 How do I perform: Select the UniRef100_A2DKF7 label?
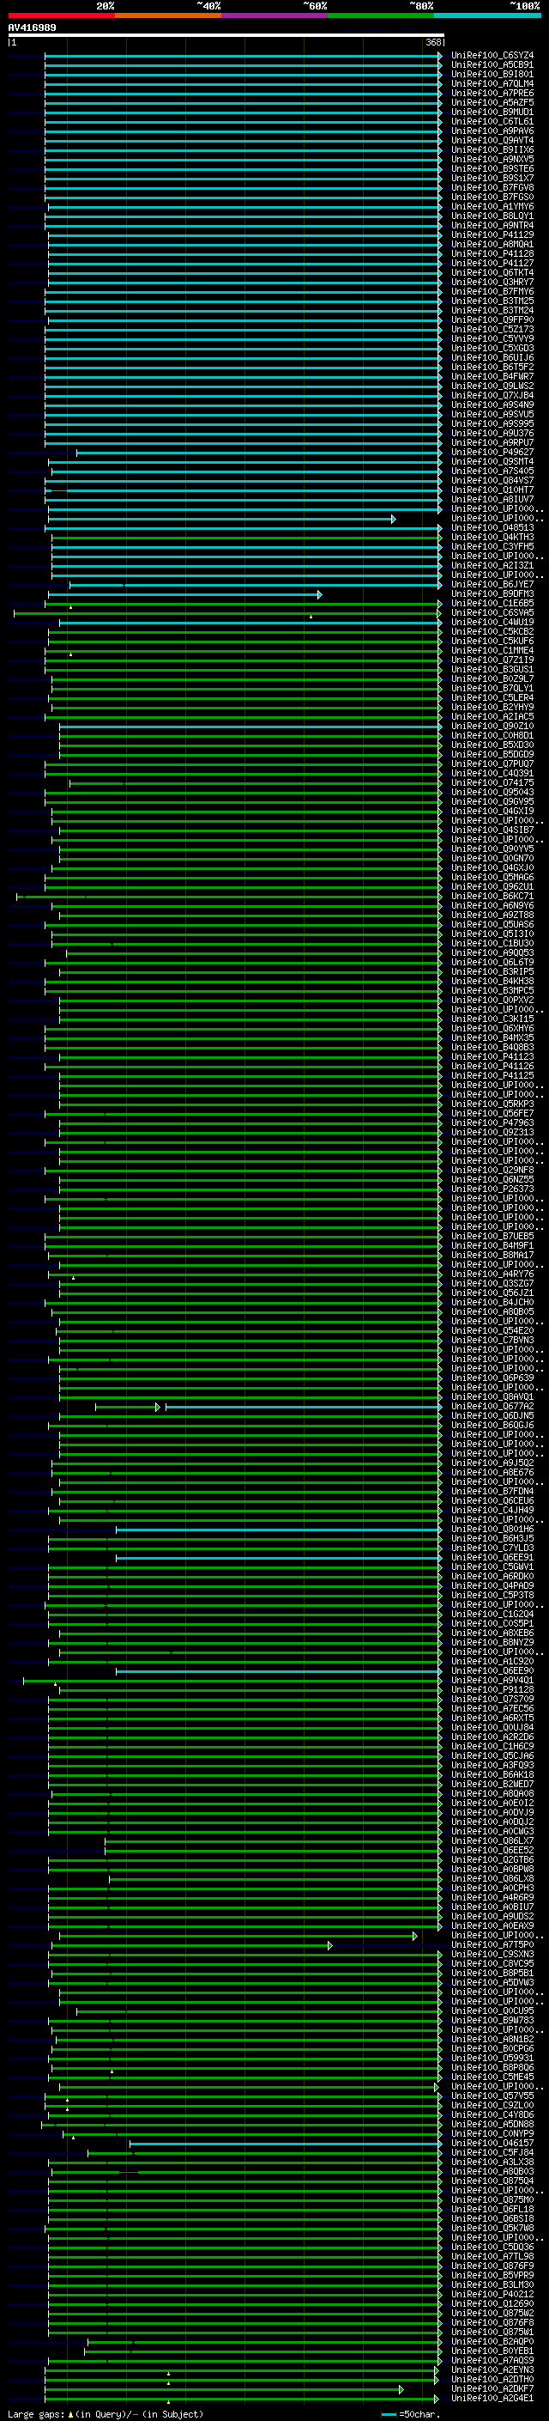(x=492, y=2389)
